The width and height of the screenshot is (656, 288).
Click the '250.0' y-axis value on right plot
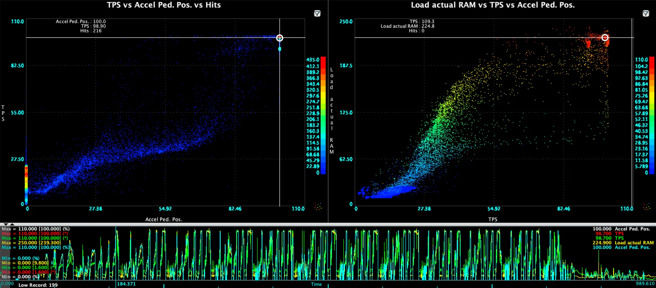tap(346, 21)
